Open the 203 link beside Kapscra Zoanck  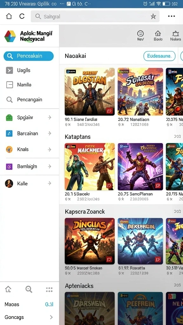click(x=177, y=211)
